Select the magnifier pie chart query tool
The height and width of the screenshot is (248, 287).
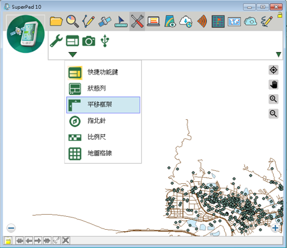coord(72,21)
